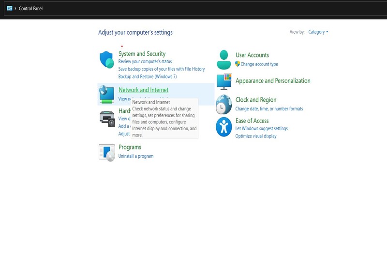Click the Programs category icon
The height and width of the screenshot is (257, 387).
[107, 152]
